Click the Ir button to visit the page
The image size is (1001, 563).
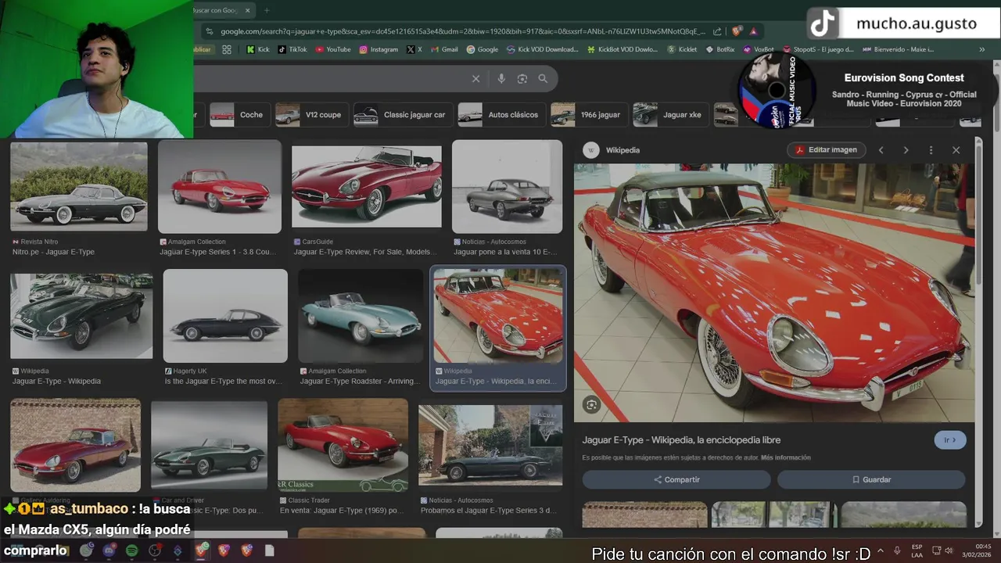[950, 440]
